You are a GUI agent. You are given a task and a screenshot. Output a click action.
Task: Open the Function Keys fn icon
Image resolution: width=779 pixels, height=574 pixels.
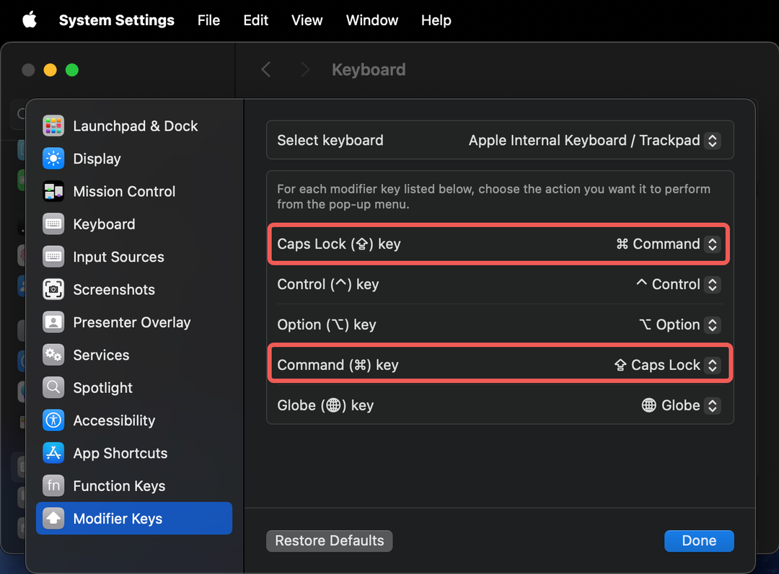pos(53,486)
